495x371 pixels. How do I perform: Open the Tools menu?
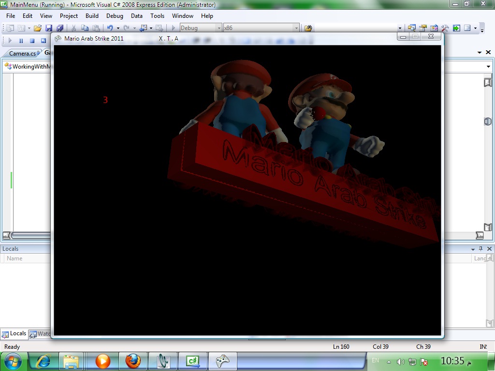pyautogui.click(x=157, y=16)
